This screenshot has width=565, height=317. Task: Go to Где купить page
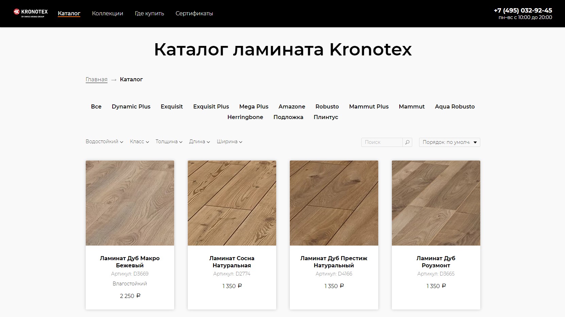tap(149, 14)
